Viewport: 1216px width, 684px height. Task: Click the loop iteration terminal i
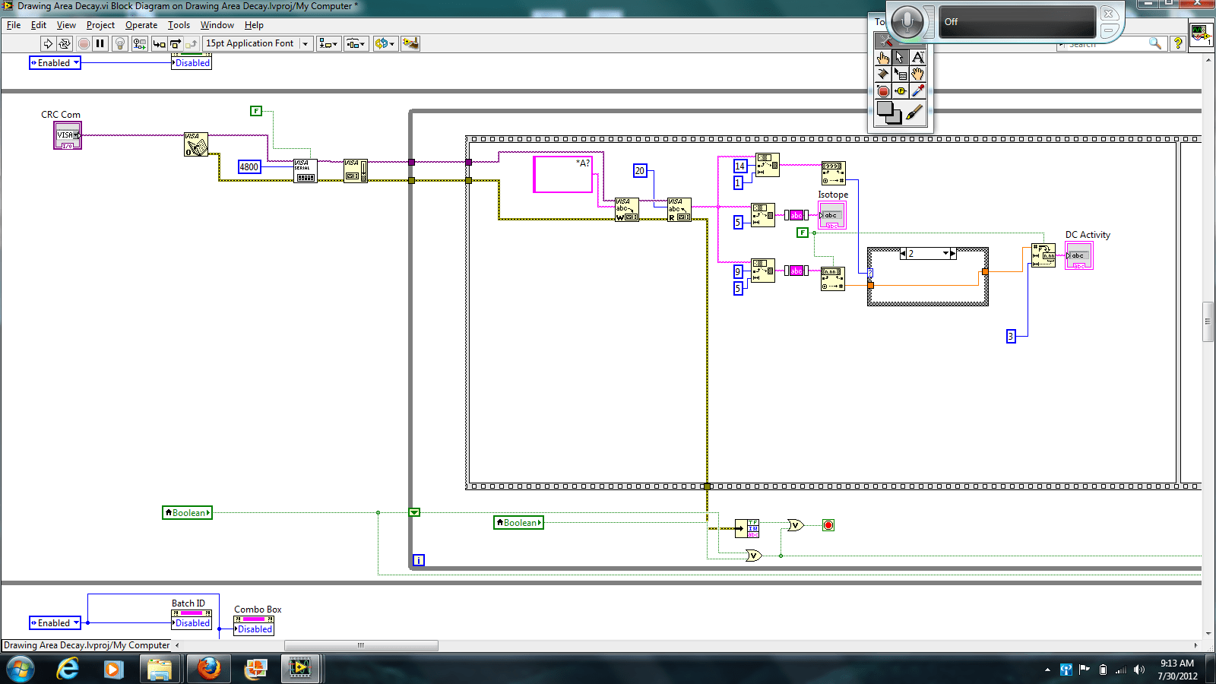click(x=419, y=560)
